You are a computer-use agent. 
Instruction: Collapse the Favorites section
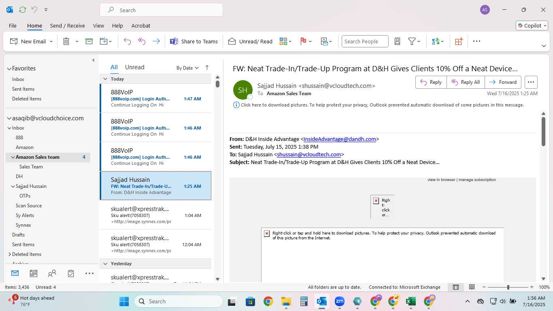9,69
